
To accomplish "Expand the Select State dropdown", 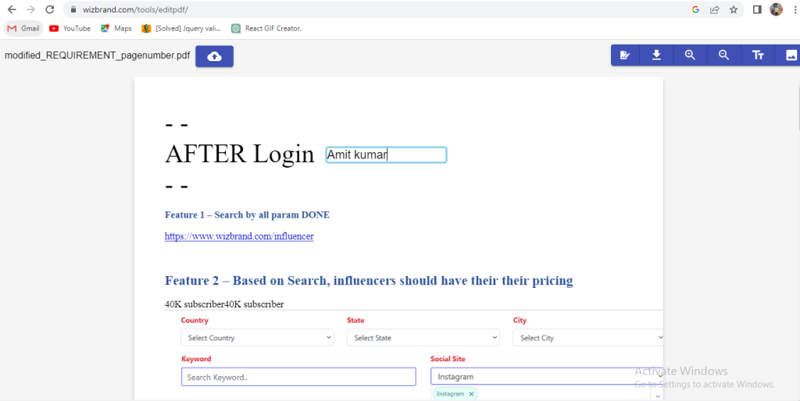I will click(x=423, y=338).
